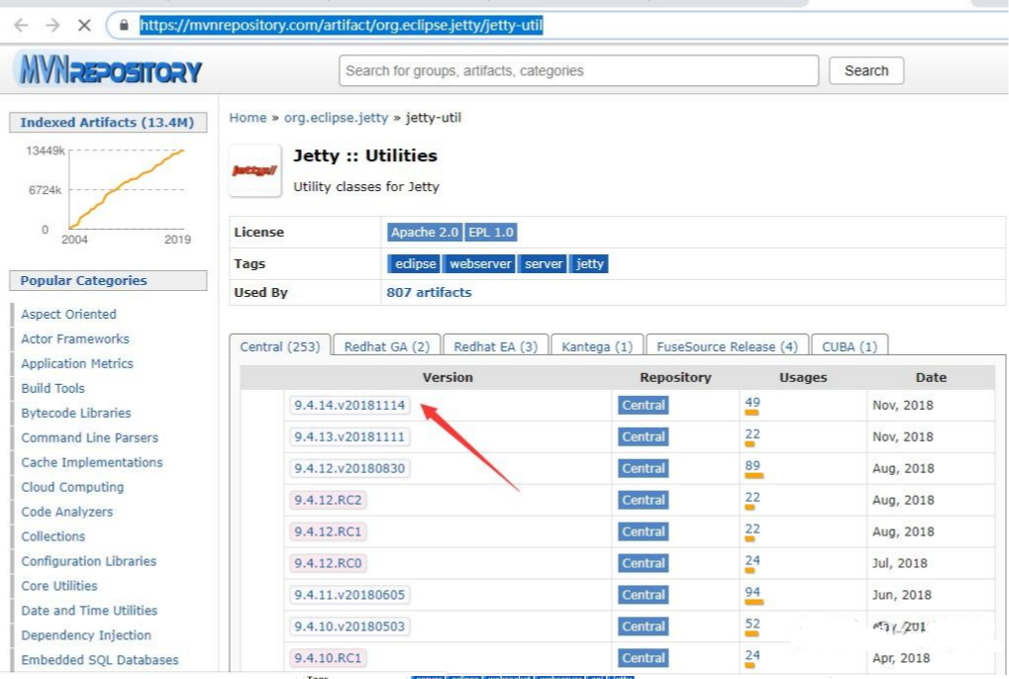Open version 9.4.14.v20181114 details

click(x=352, y=405)
